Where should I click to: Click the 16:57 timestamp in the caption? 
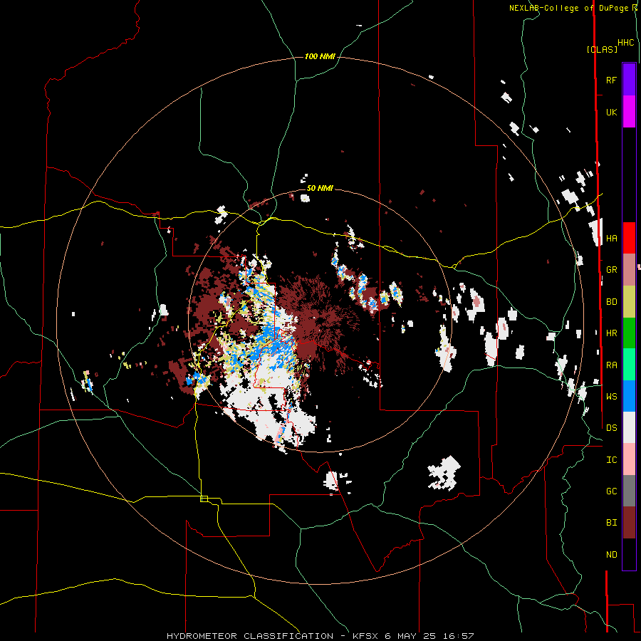(x=458, y=636)
